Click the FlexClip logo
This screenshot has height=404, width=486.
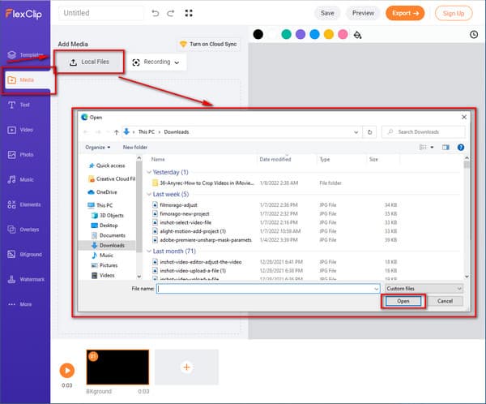(x=23, y=14)
